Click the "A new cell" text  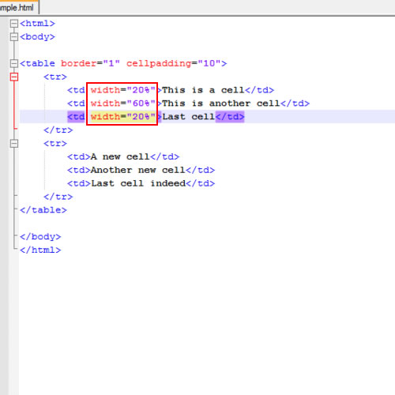click(x=120, y=156)
